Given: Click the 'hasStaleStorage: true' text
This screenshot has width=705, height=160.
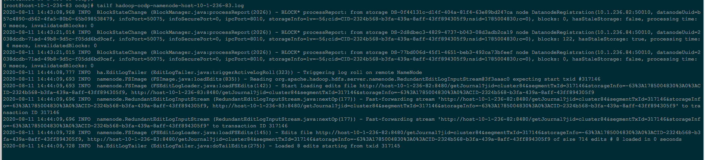Looking at the screenshot, I should click(x=611, y=39).
